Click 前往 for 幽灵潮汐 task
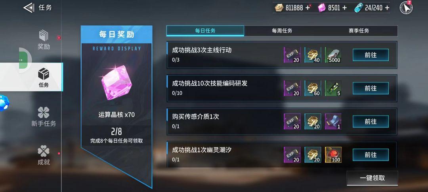The height and width of the screenshot is (192, 428). click(x=371, y=155)
